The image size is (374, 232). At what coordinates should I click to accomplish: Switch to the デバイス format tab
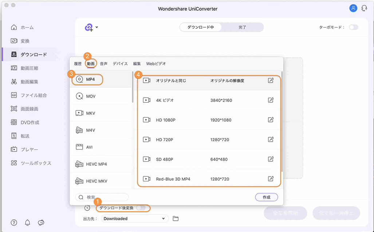120,64
